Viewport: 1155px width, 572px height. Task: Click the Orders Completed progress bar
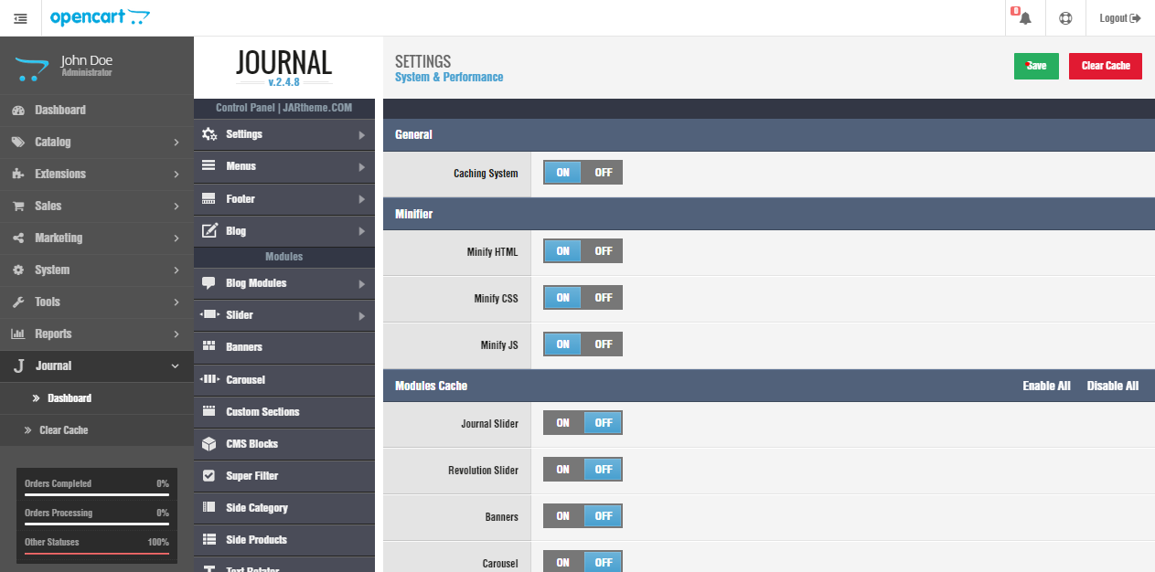click(x=97, y=494)
